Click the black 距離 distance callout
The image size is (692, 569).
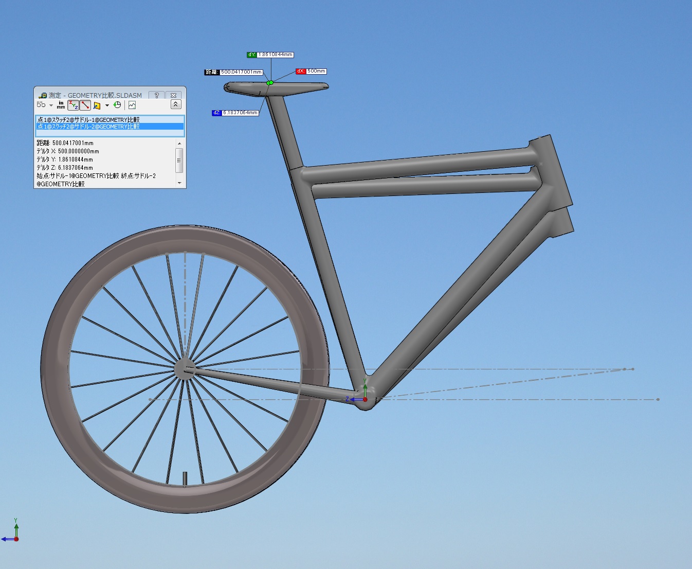(x=234, y=72)
